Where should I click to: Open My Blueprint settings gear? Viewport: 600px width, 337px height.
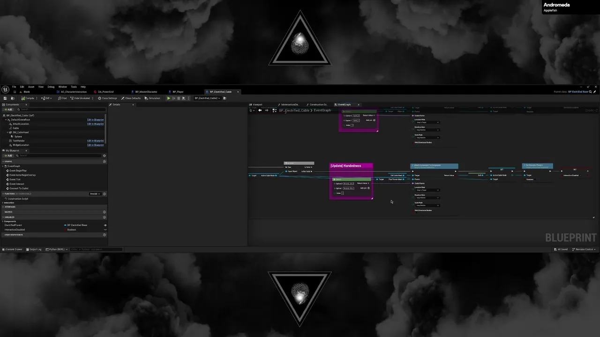(104, 156)
